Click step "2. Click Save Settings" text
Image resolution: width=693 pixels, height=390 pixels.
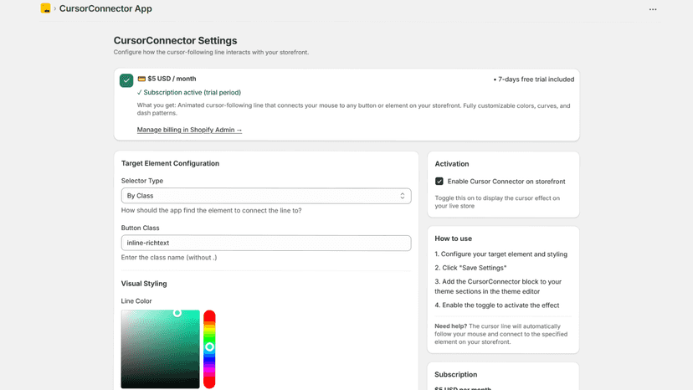[x=470, y=268]
